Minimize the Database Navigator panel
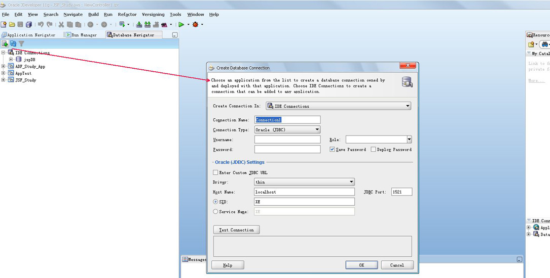This screenshot has width=550, height=278. coord(175,35)
